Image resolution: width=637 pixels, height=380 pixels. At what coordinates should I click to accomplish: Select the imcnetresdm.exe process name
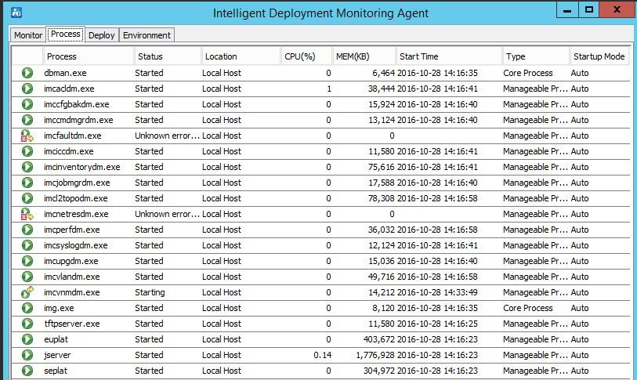coord(76,214)
